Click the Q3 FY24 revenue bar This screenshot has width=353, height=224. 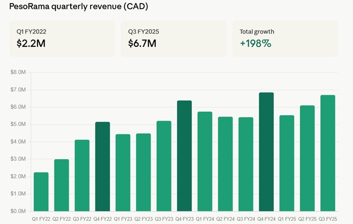246,164
